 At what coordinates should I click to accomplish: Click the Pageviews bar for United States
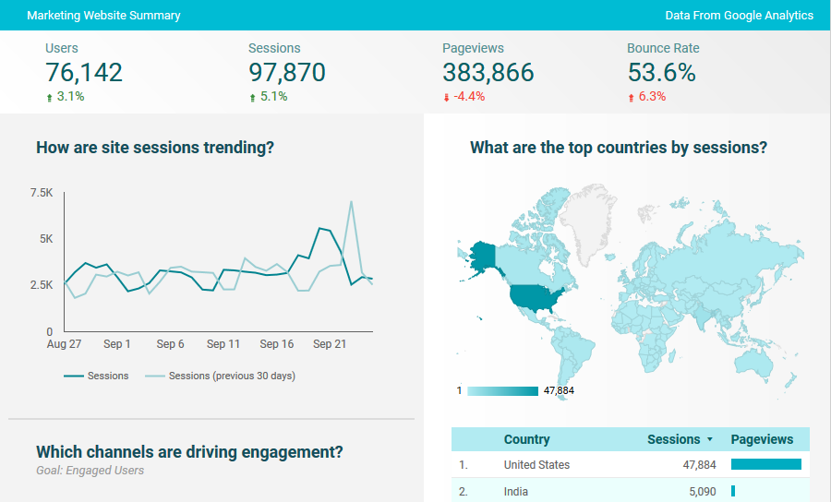pos(765,465)
